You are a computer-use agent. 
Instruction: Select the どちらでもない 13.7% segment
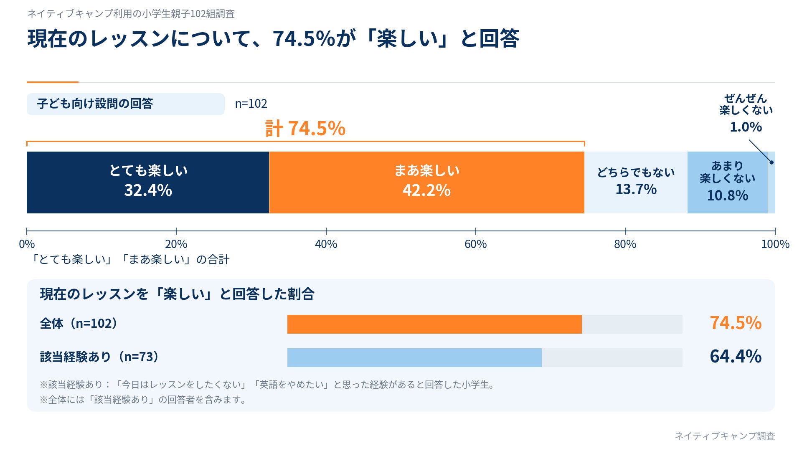636,182
